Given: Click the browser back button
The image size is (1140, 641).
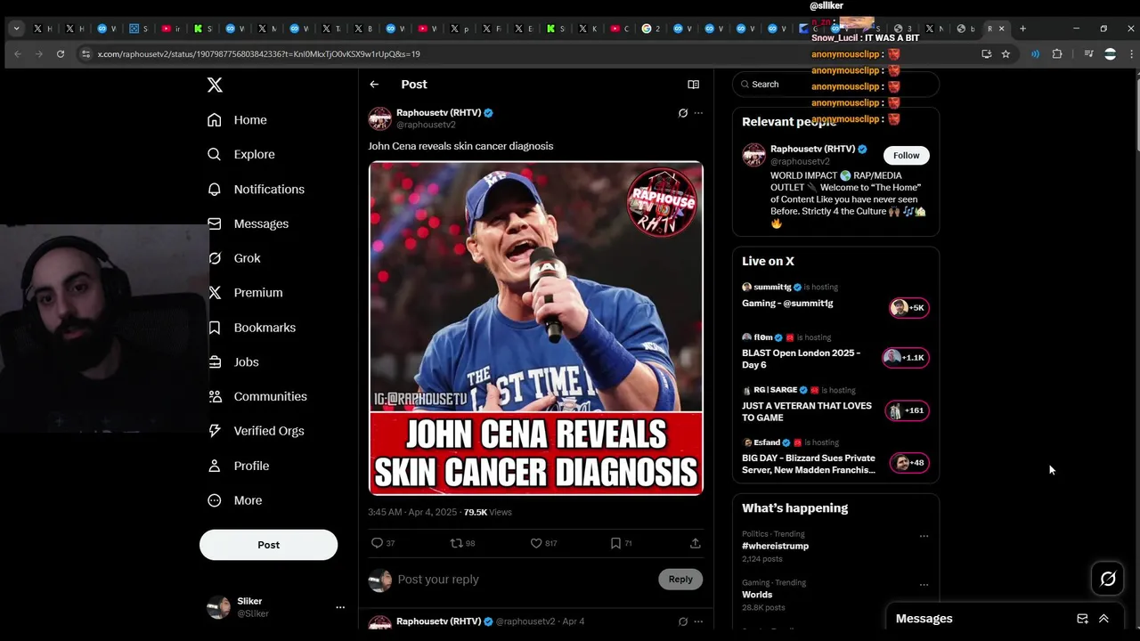Looking at the screenshot, I should point(18,54).
